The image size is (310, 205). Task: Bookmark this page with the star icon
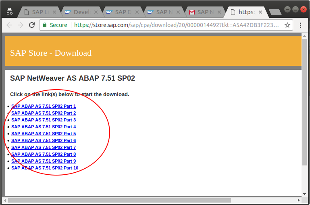point(287,25)
